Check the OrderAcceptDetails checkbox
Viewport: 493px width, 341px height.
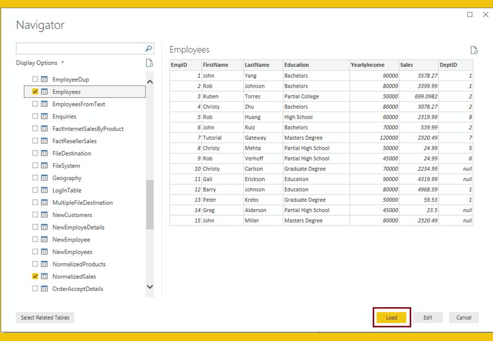[35, 289]
